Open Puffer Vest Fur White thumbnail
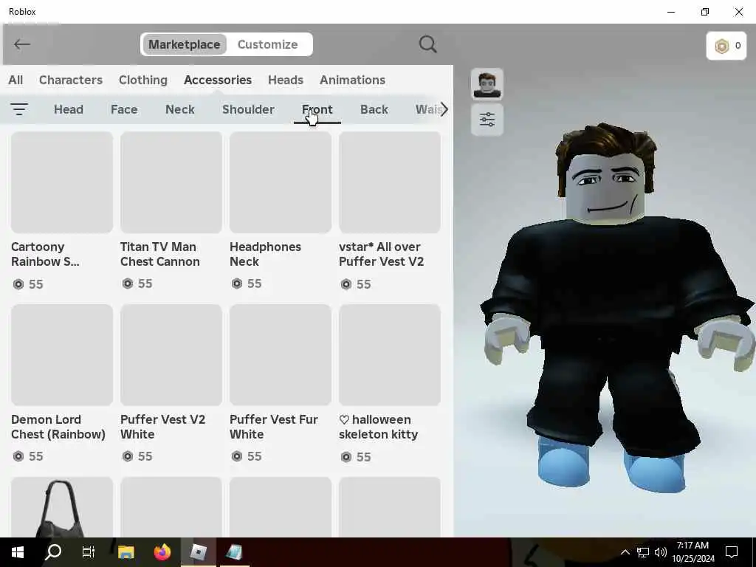 coord(281,355)
